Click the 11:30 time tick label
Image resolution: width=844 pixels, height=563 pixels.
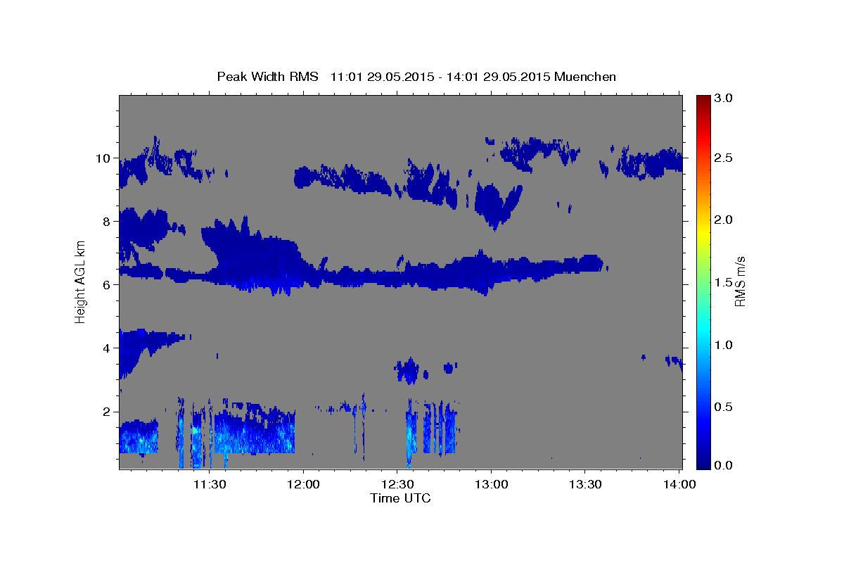pyautogui.click(x=210, y=484)
